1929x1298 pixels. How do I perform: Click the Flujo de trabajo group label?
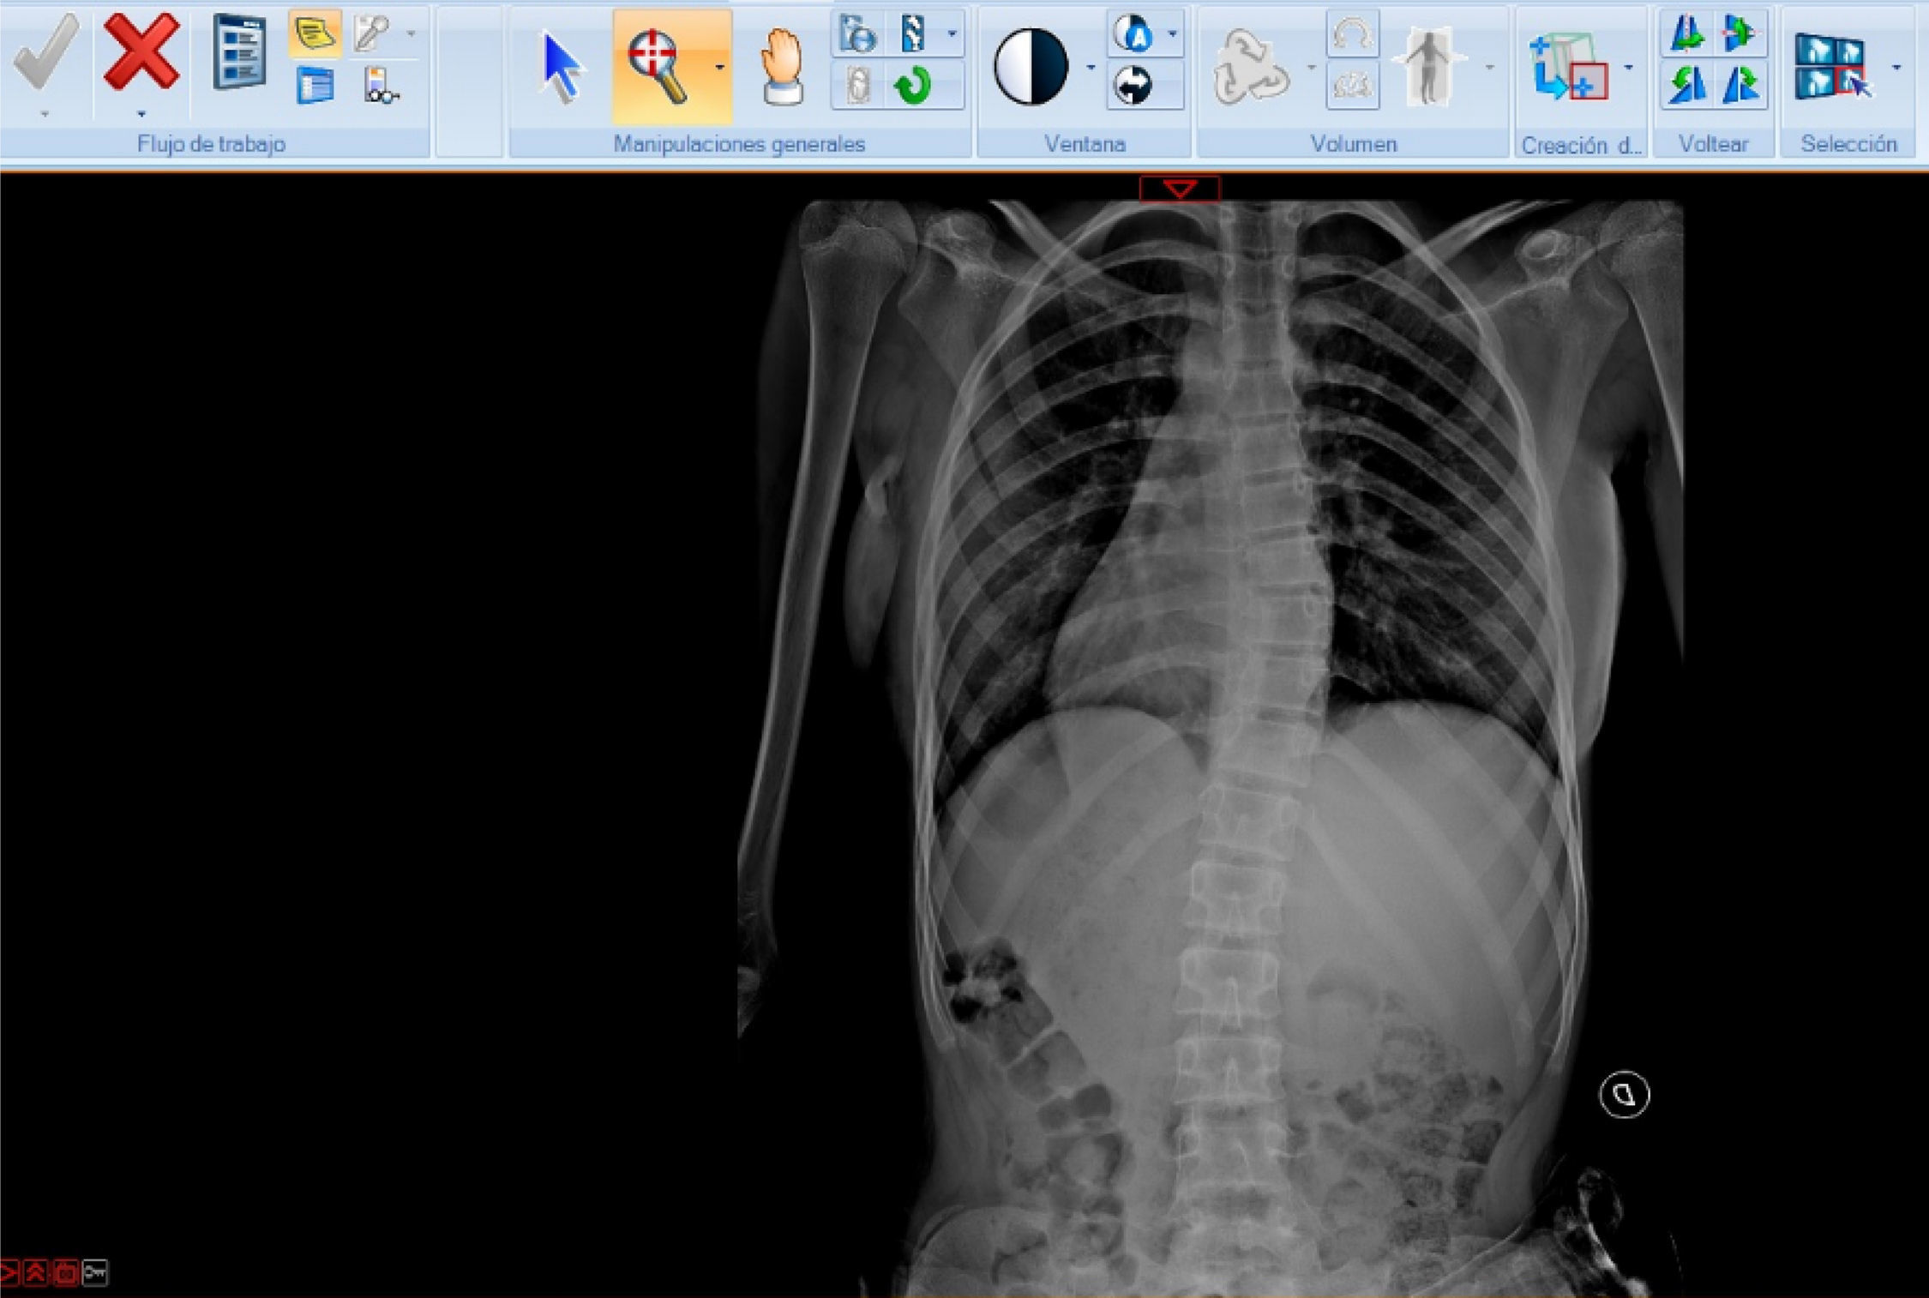tap(211, 144)
